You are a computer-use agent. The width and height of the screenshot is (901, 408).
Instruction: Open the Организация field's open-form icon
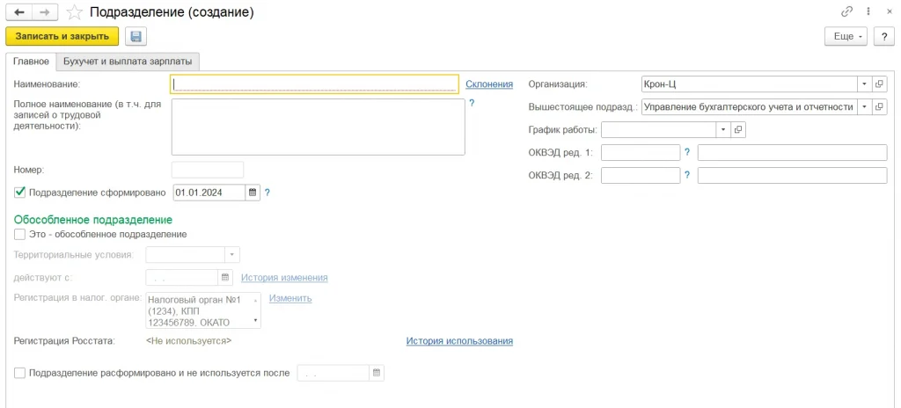[880, 84]
